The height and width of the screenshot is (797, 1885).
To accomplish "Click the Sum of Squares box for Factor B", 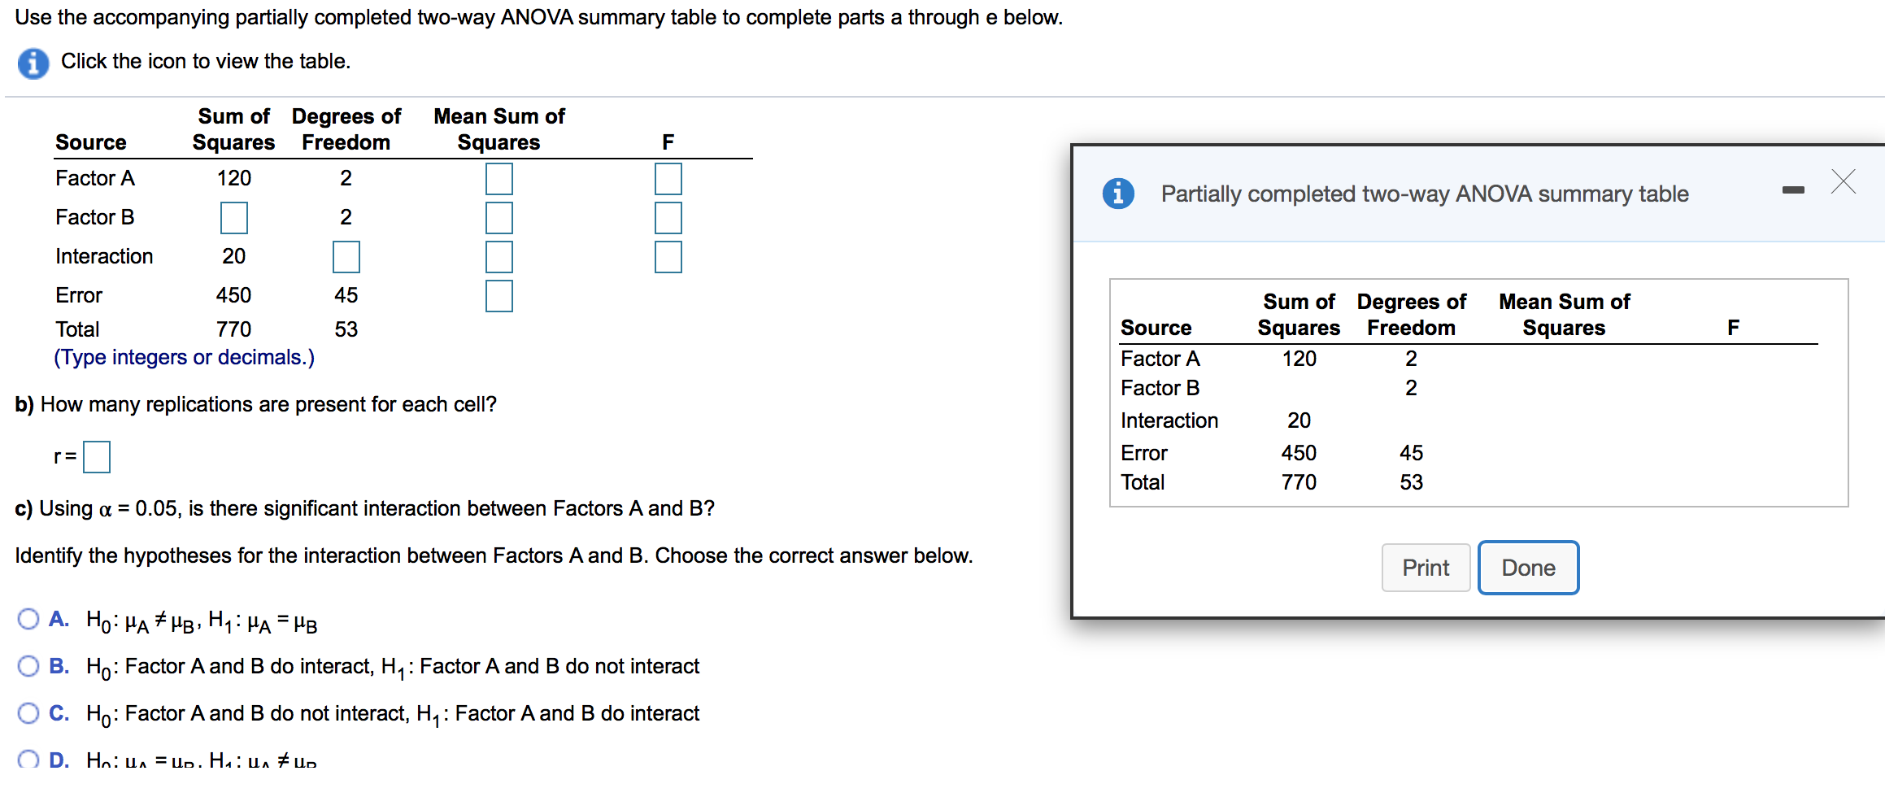I will point(233,217).
